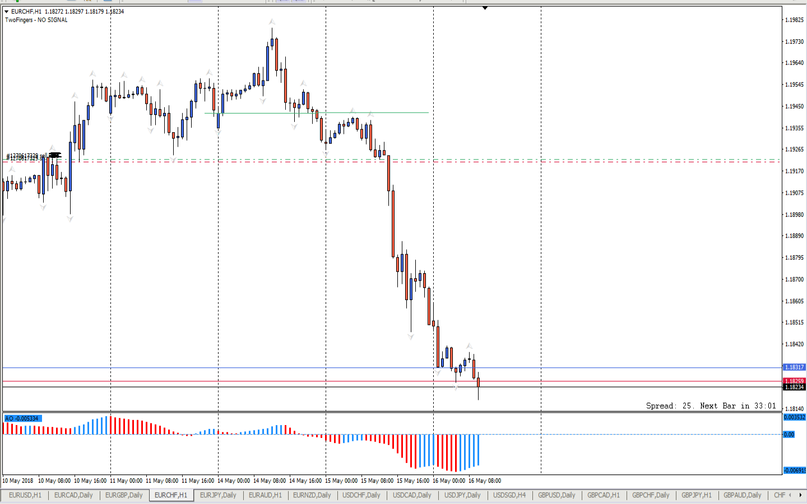The height and width of the screenshot is (504, 807).
Task: Click the 10 May 2018 date label
Action: 18,480
